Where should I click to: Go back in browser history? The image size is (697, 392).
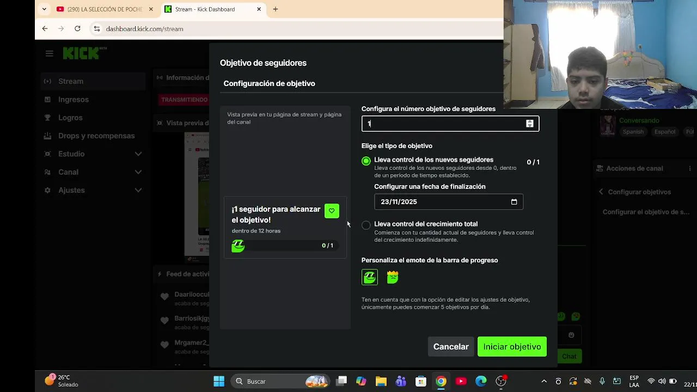pos(45,29)
